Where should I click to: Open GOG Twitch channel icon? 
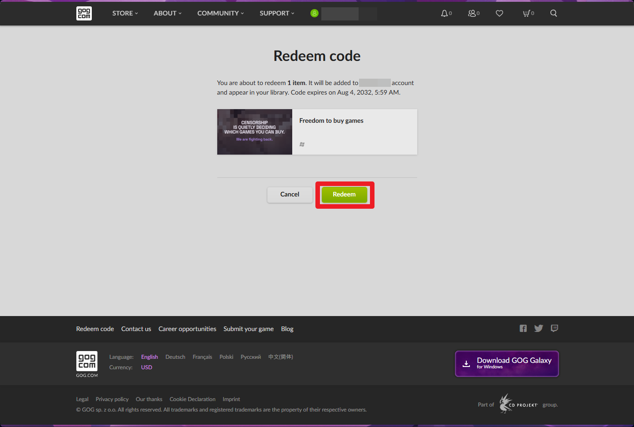tap(554, 328)
